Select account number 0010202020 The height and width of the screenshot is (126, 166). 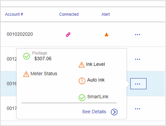pyautogui.click(x=20, y=34)
